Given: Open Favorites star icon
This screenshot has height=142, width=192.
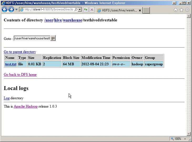Looking at the screenshot, I should tap(181, 10).
